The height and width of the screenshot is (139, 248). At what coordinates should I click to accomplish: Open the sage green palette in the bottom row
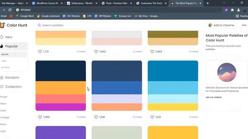point(117,132)
